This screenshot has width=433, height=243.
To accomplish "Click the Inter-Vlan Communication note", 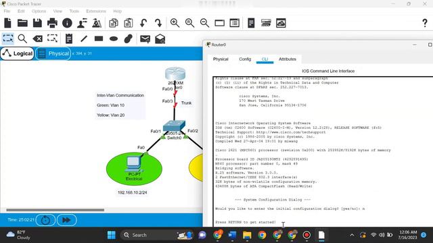I will coord(120,95).
